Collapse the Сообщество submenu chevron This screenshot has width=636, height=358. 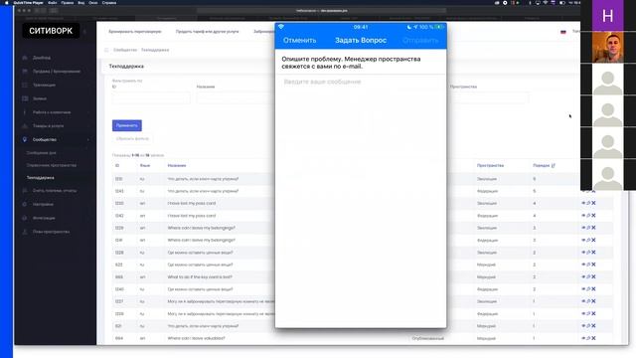click(88, 139)
